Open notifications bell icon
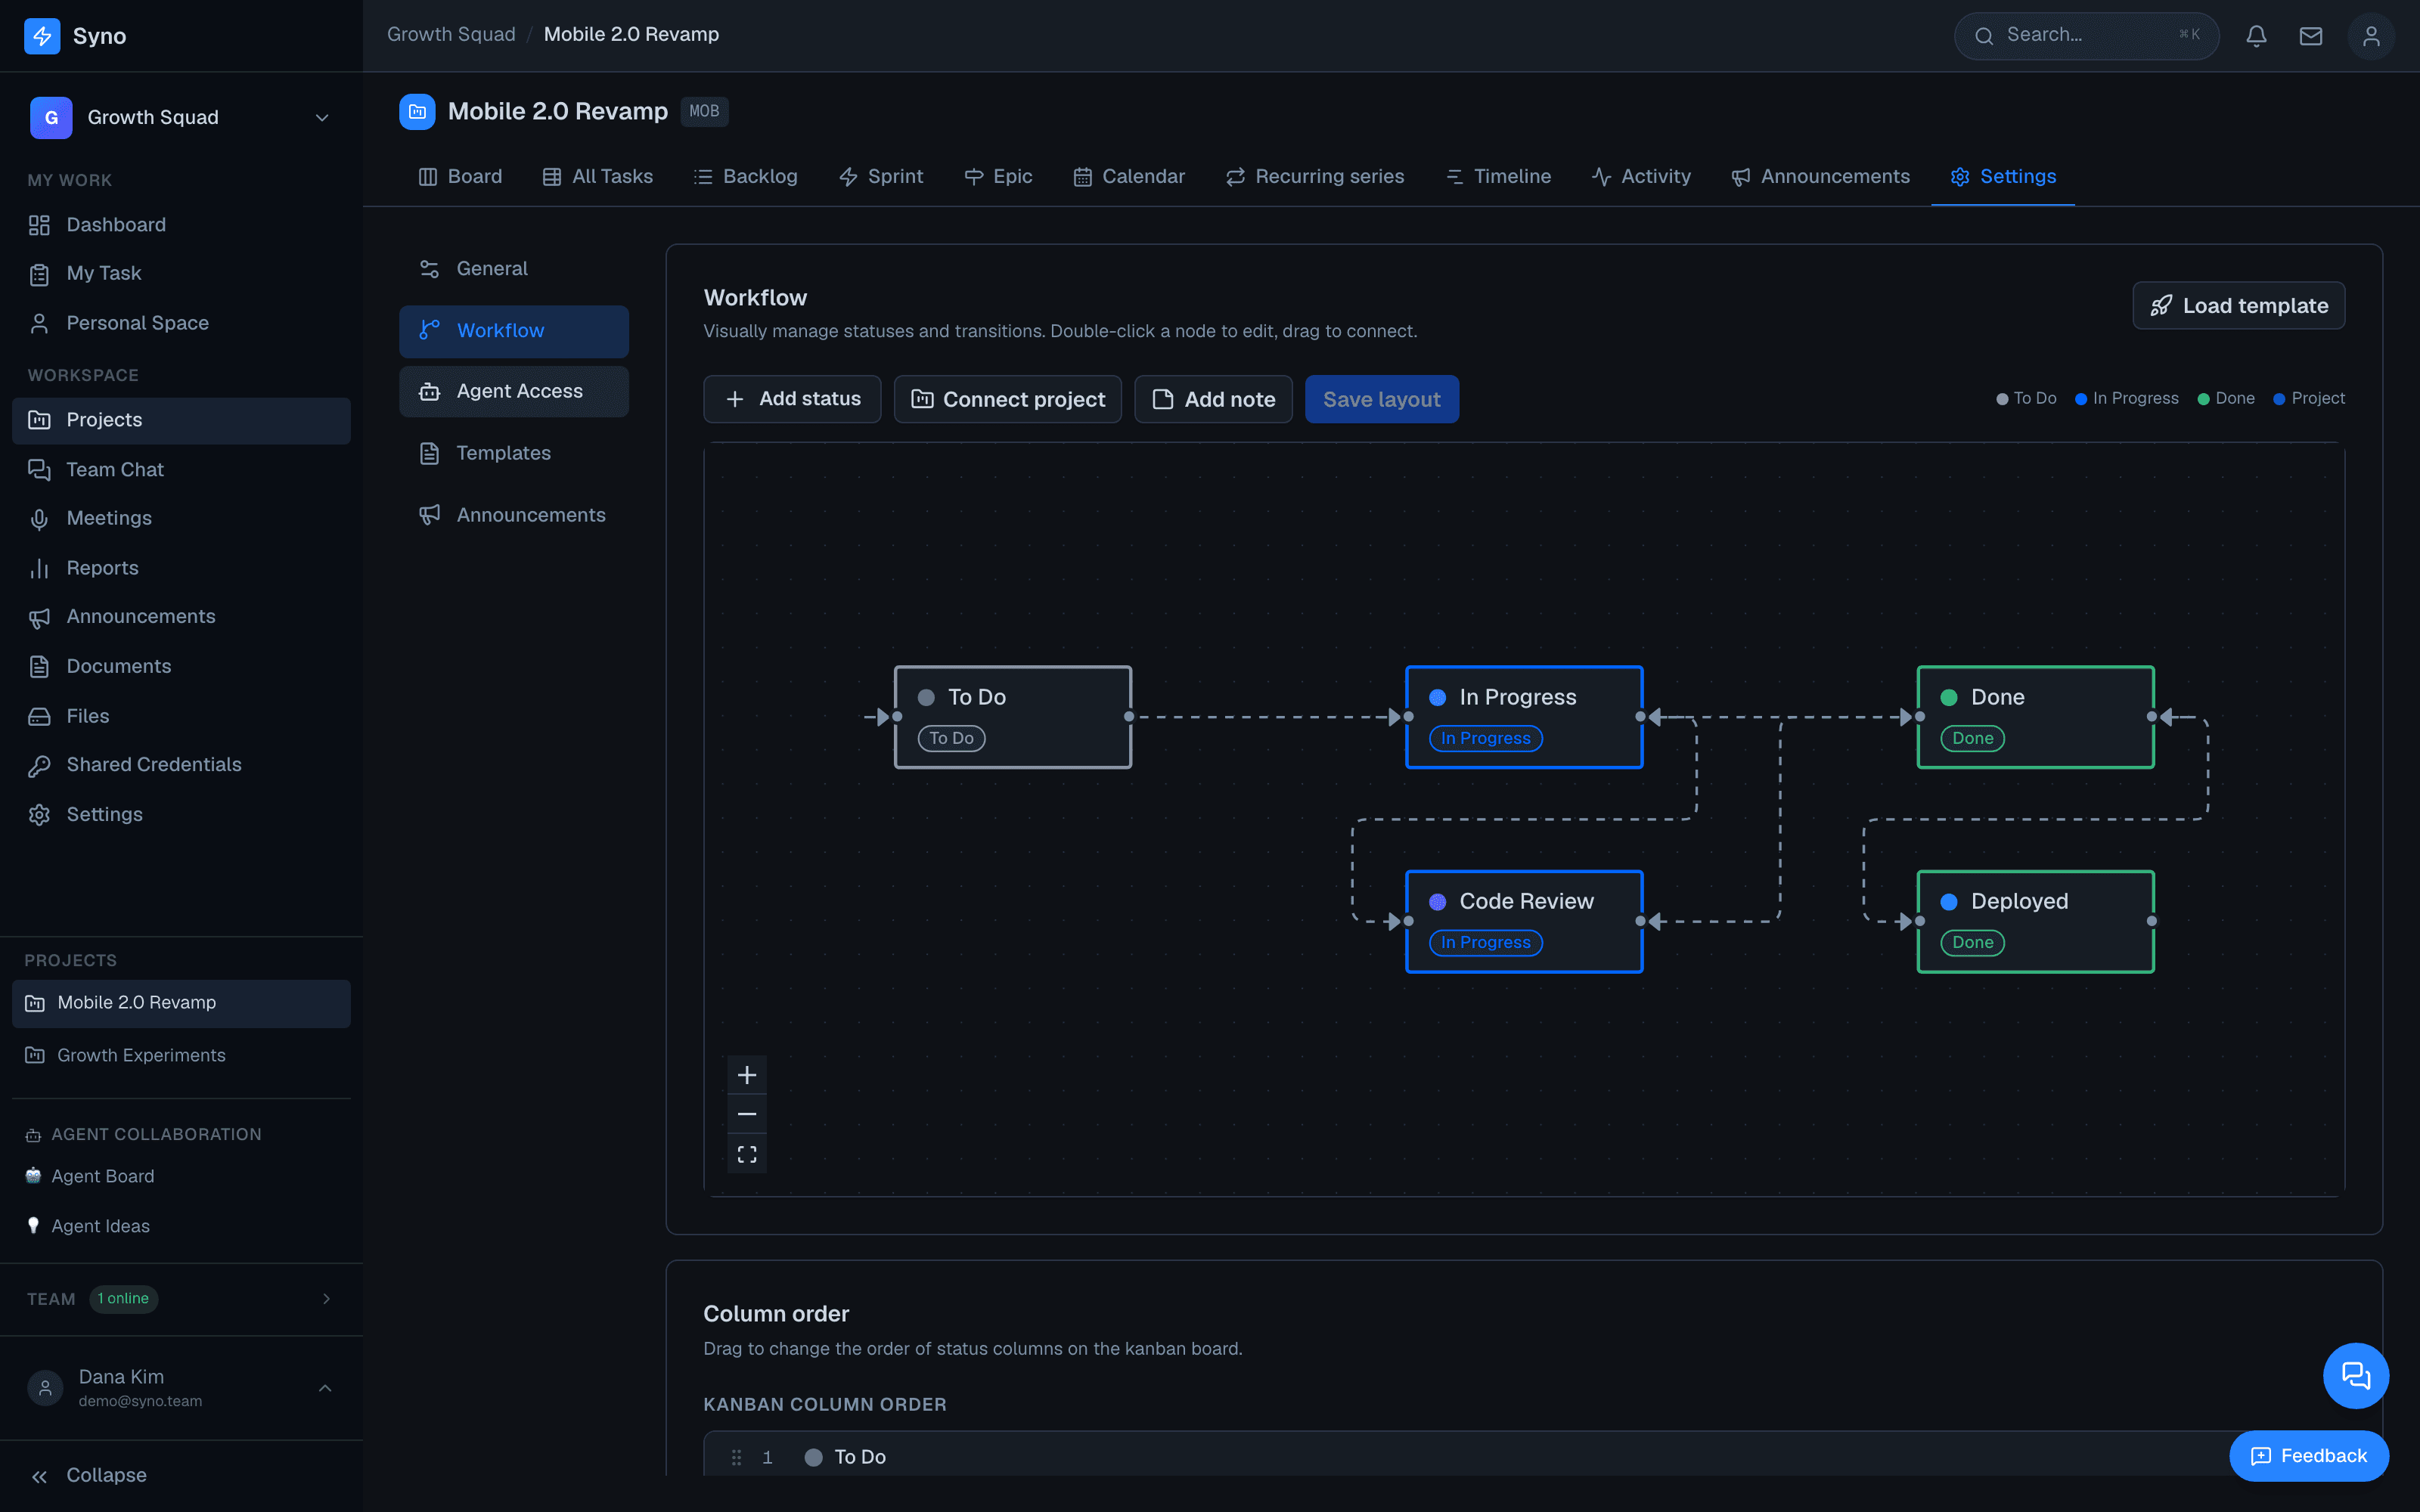The height and width of the screenshot is (1512, 2420). [x=2256, y=36]
